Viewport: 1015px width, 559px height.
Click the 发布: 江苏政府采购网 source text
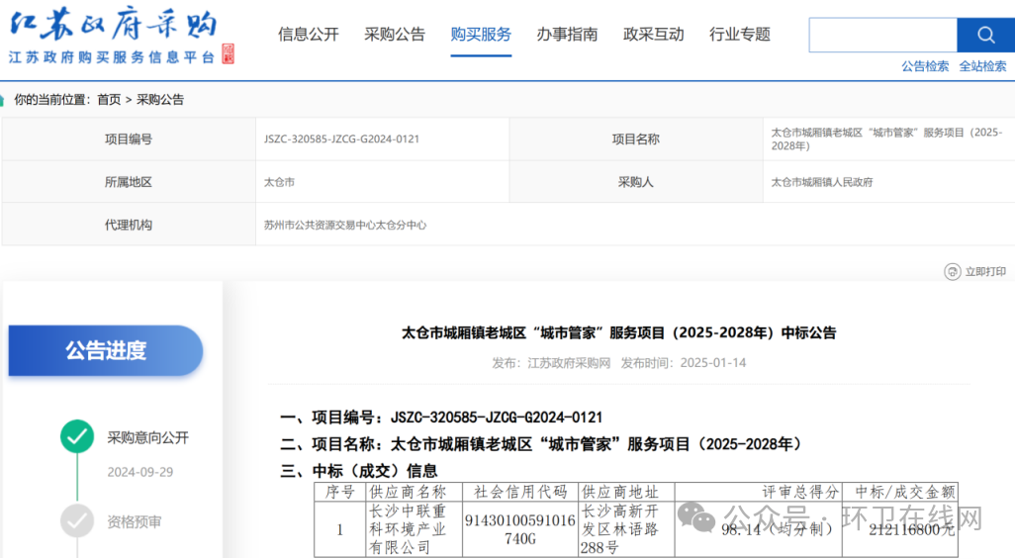click(x=551, y=363)
